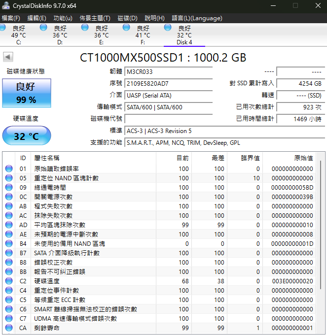The image size is (327, 336).
Task: Click status orb of attribute 01 原始讀取錯誤率
Action: click(x=9, y=168)
